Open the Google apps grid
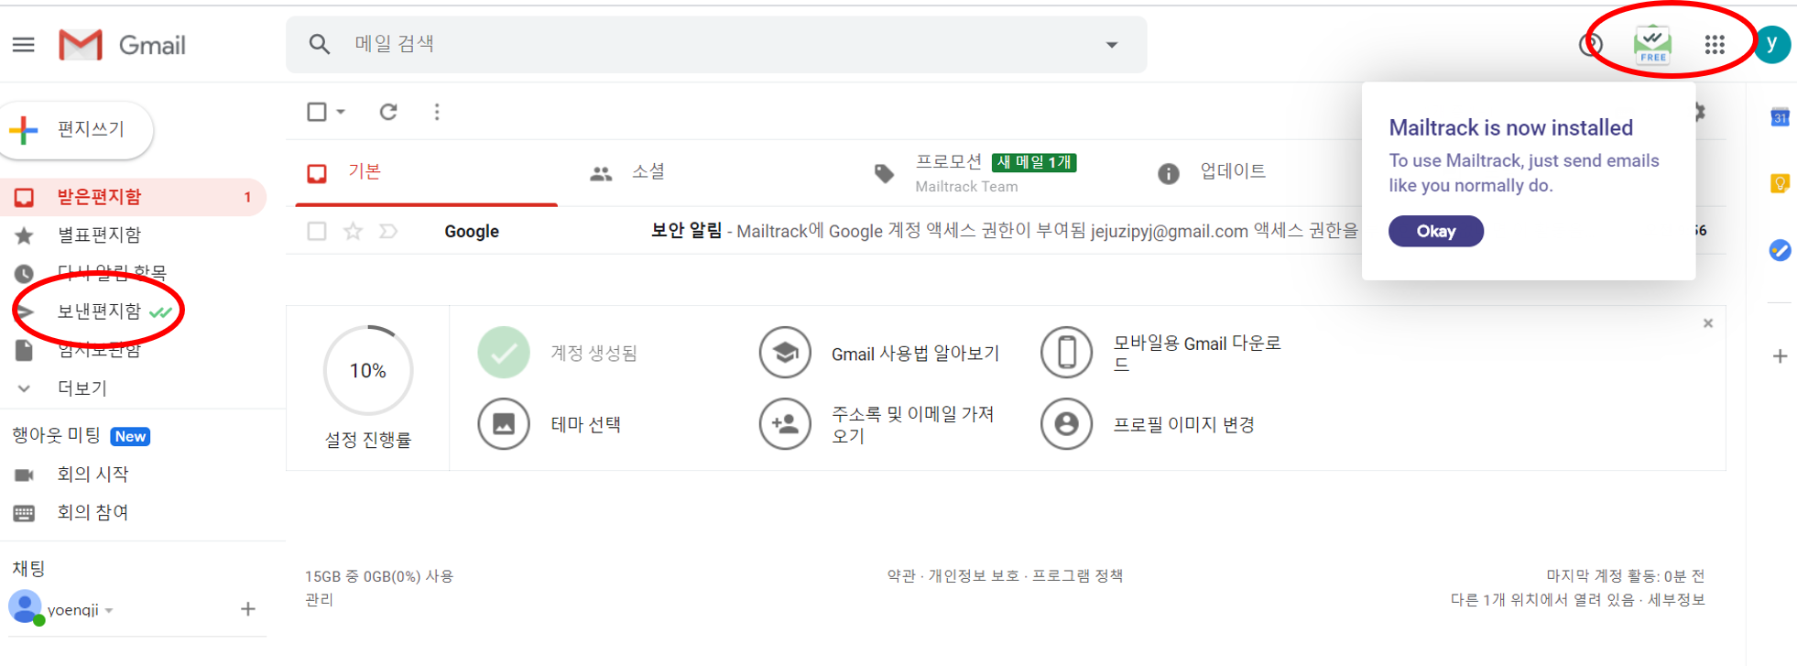The height and width of the screenshot is (666, 1797). (1715, 44)
